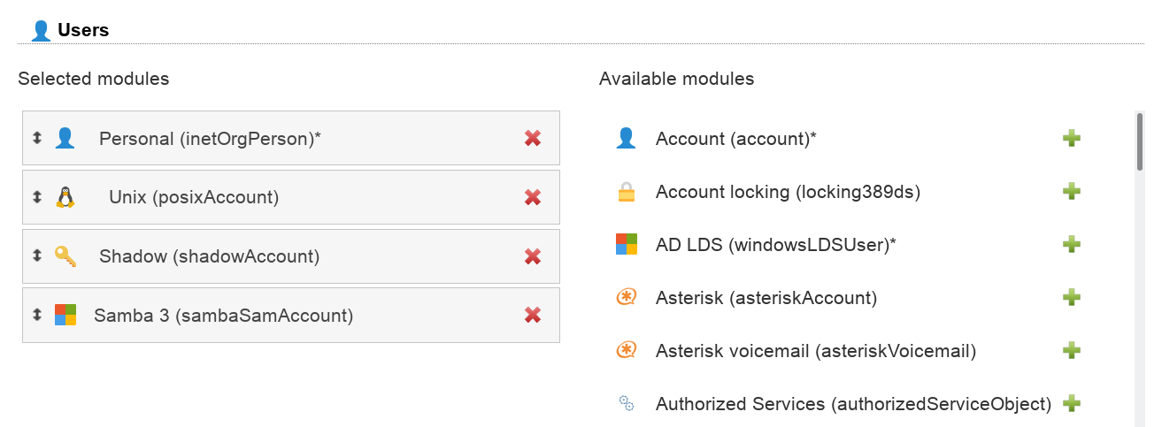Select the Personal (inetOrgPerson) module label
Image resolution: width=1162 pixels, height=427 pixels.
(210, 139)
